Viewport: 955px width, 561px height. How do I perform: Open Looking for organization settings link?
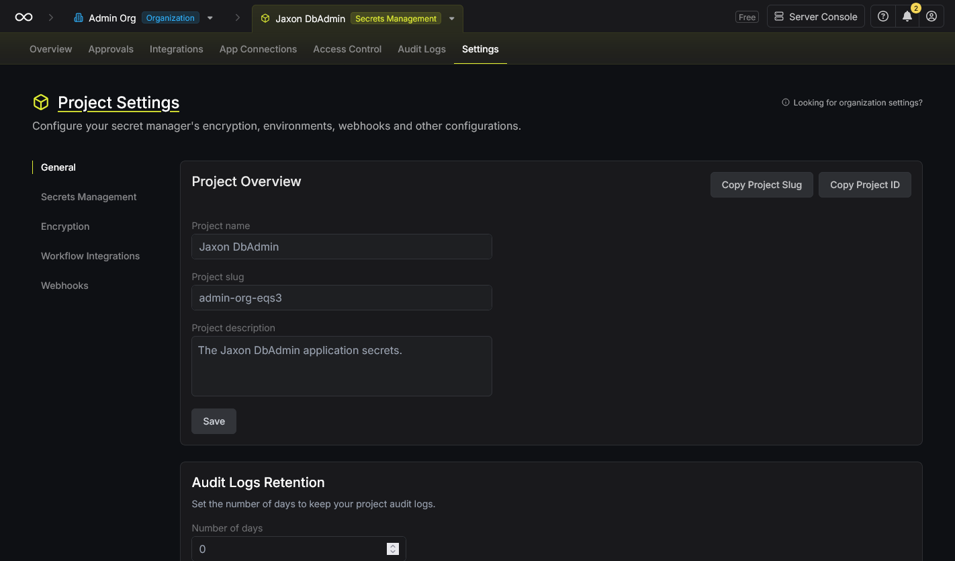pyautogui.click(x=858, y=102)
